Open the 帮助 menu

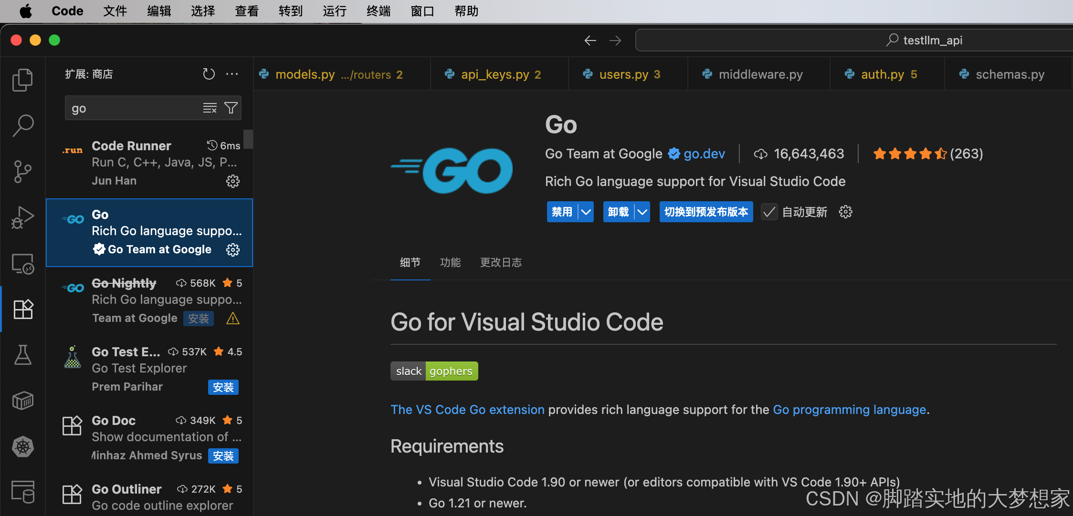pos(466,11)
